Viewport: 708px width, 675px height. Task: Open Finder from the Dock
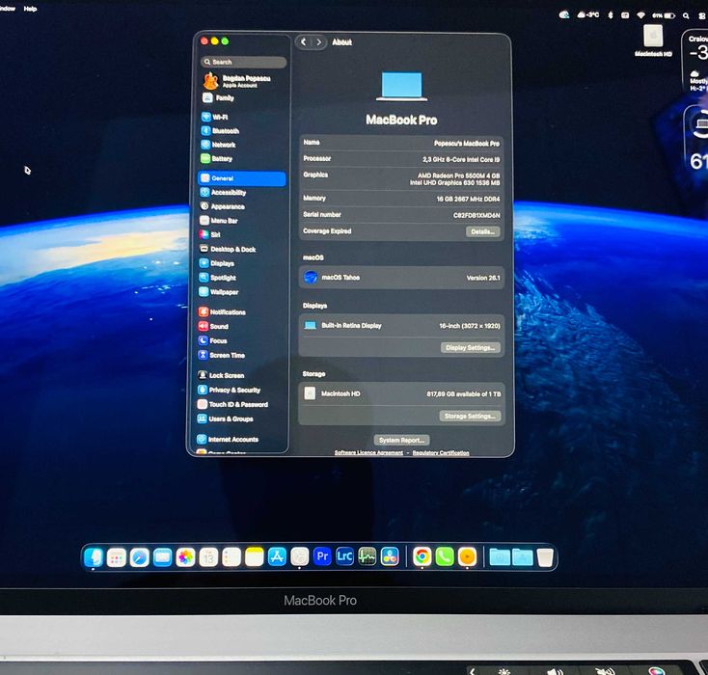coord(94,557)
